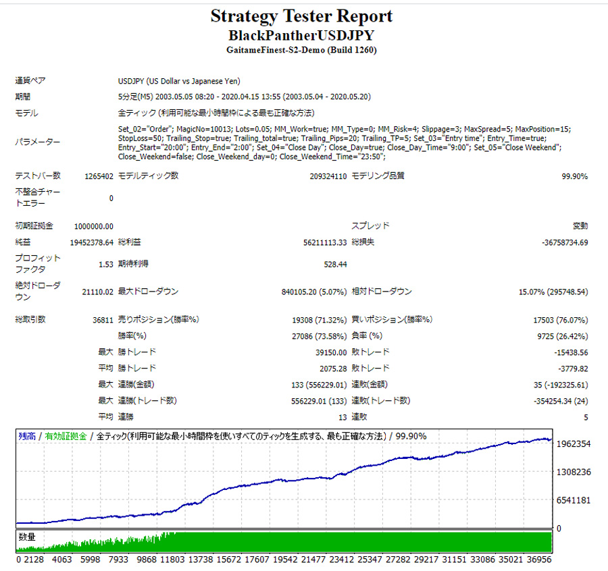
Task: Click the モデリング品質 value 99.90%
Action: (575, 176)
